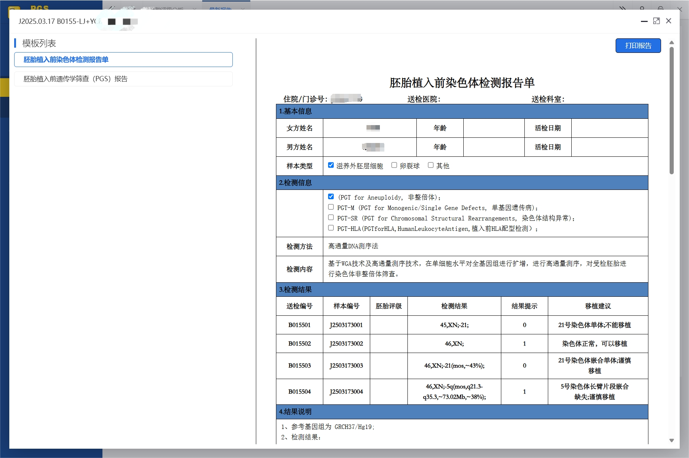Screen dimensions: 689x458
Task: Click the 高通量DNA测序法 method text
Action: (353, 246)
